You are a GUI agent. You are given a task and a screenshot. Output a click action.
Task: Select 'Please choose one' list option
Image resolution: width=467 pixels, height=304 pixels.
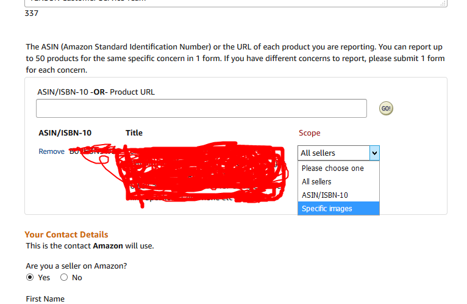338,168
